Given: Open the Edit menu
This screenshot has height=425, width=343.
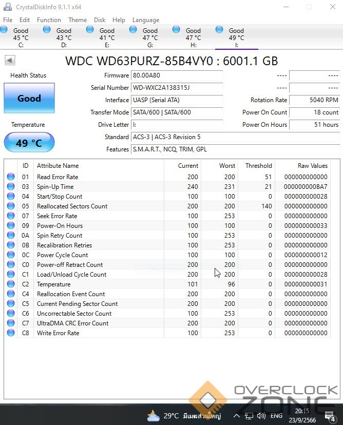Looking at the screenshot, I should click(25, 20).
